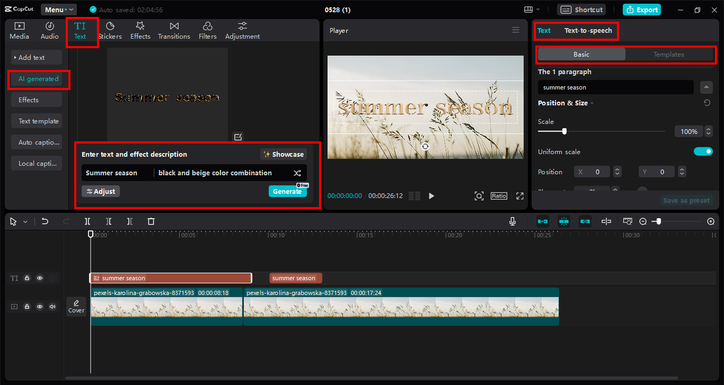Open the Media panel tab
Image resolution: width=724 pixels, height=385 pixels.
pyautogui.click(x=19, y=31)
